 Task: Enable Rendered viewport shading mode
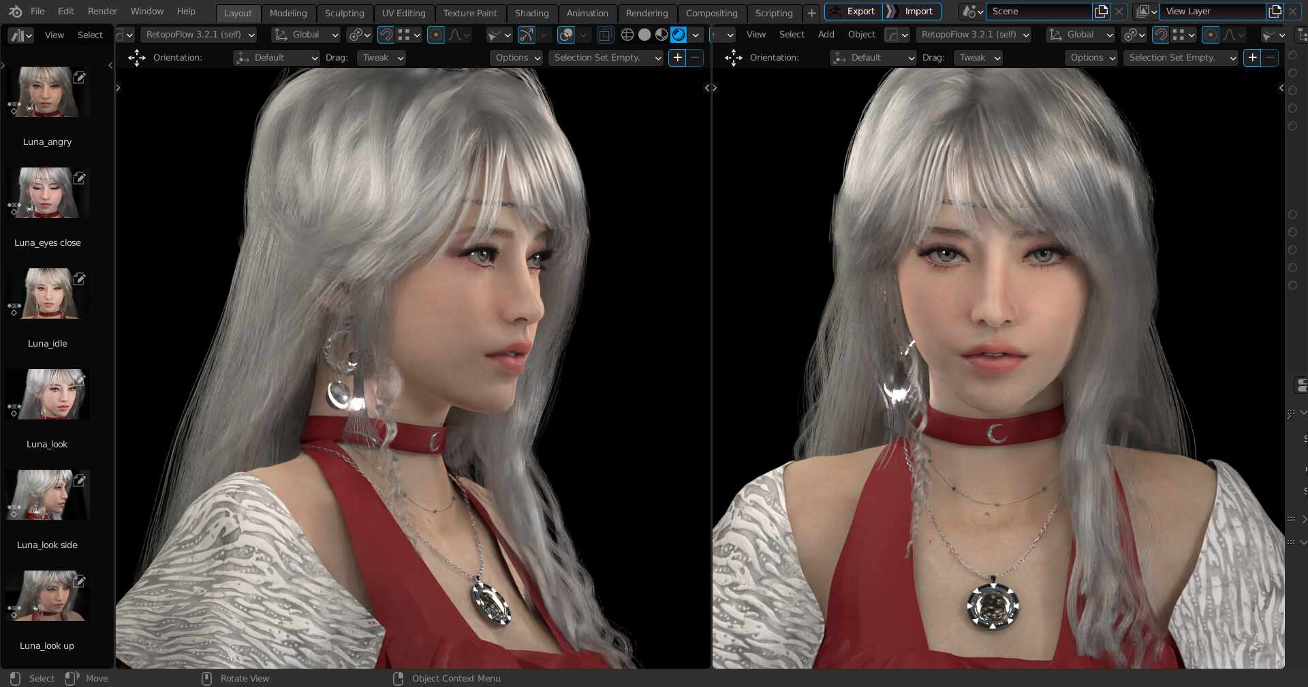tap(677, 35)
